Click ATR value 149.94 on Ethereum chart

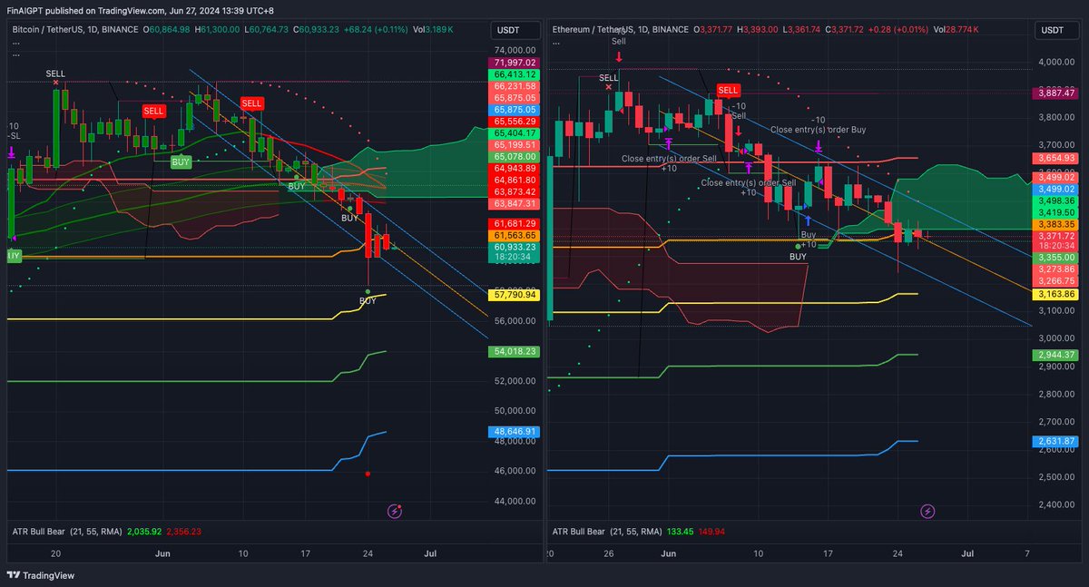pyautogui.click(x=711, y=532)
